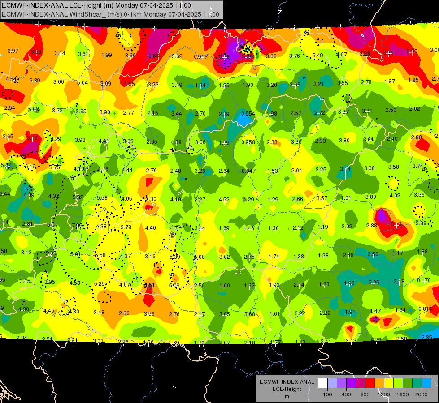Click the wind shear value 2.30
Screen dimensions: 439x403
point(151,199)
